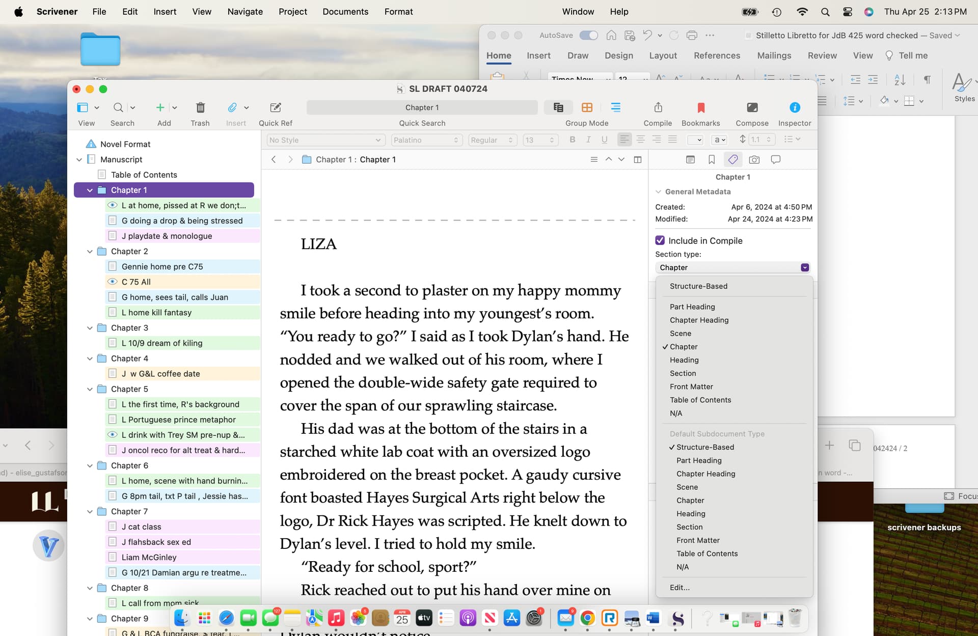The width and height of the screenshot is (978, 636).
Task: Collapse General Metadata section
Action: click(x=658, y=191)
